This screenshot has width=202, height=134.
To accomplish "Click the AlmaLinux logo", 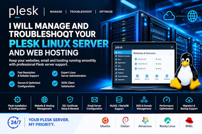I will point(145,120).
